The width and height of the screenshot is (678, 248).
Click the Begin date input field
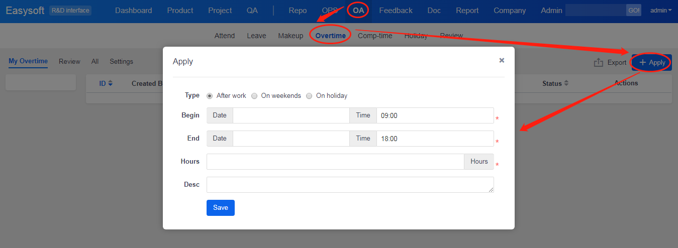coord(290,115)
